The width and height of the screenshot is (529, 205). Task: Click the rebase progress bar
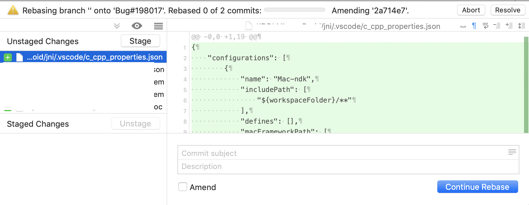[294, 10]
